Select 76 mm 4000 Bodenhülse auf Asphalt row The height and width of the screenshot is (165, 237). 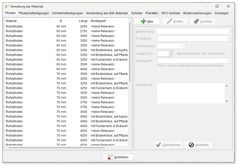pyautogui.click(x=66, y=117)
